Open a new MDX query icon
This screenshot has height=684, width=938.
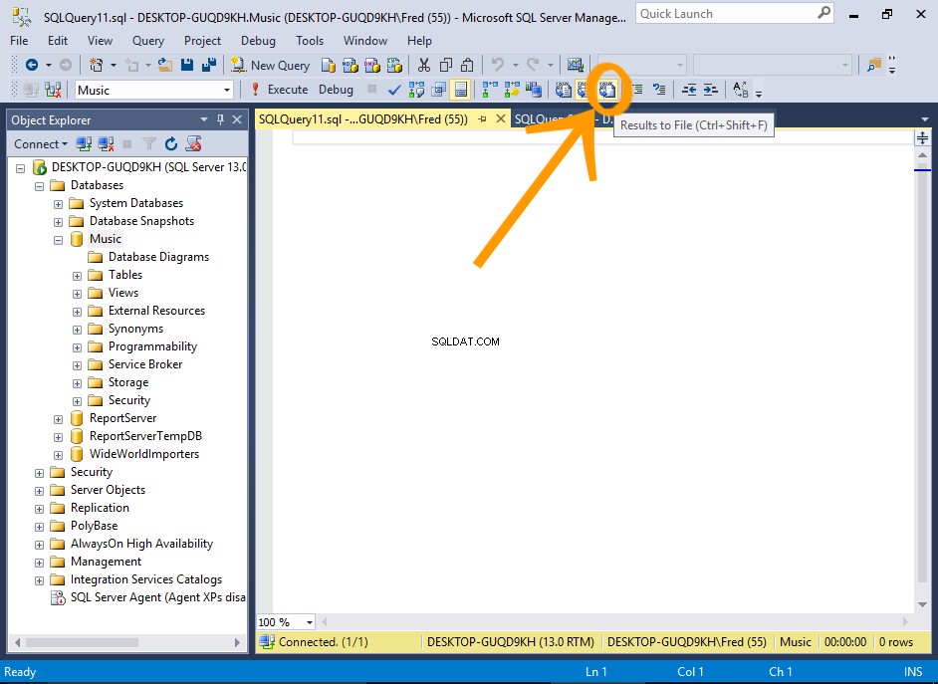click(350, 65)
